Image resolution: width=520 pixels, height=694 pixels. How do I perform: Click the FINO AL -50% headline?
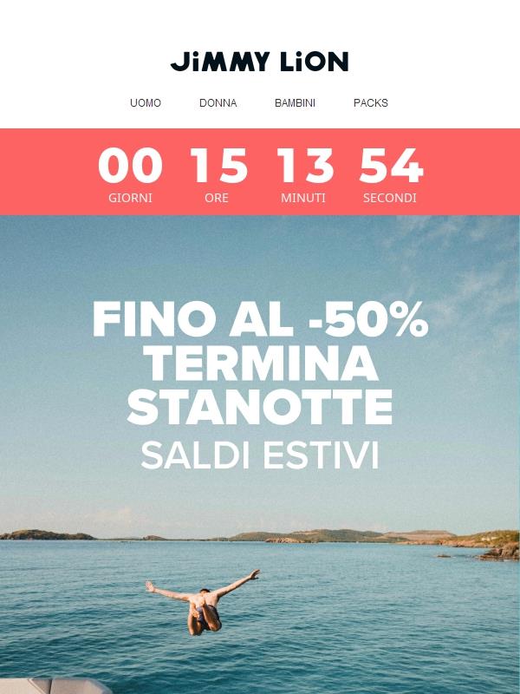click(260, 320)
